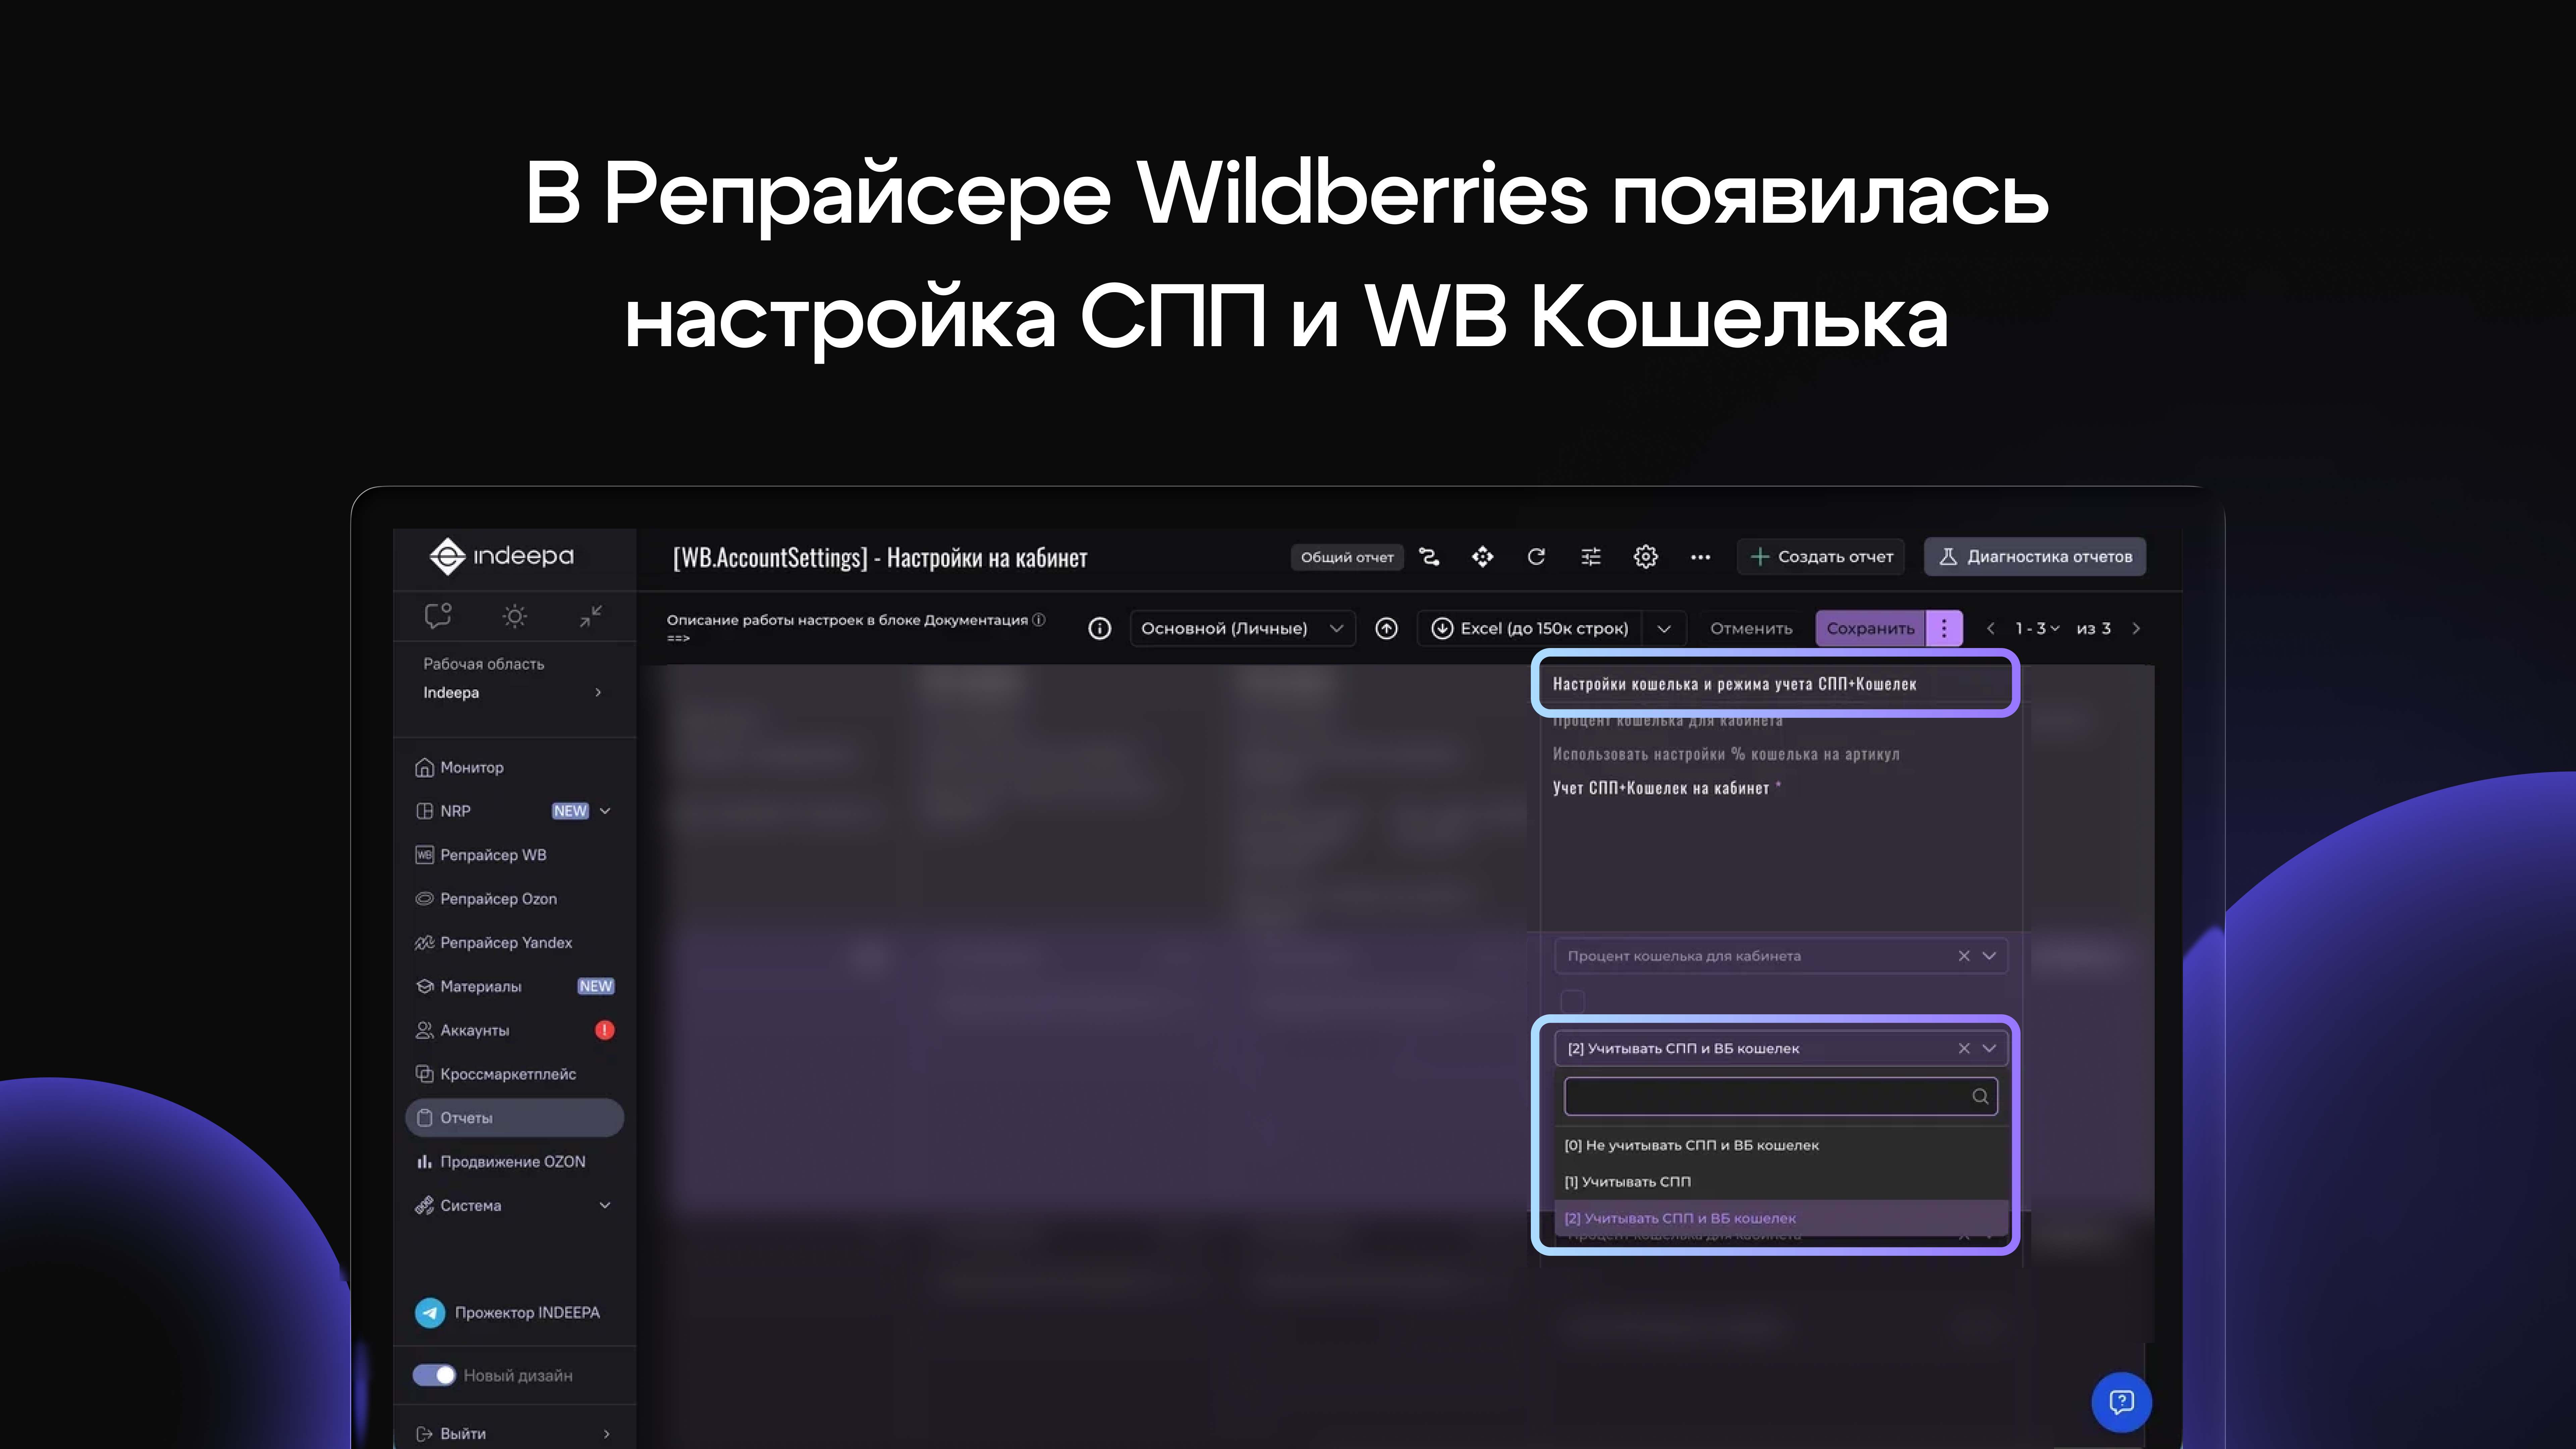Open the report links route icon
This screenshot has height=1449, width=2576.
pos(1430,557)
